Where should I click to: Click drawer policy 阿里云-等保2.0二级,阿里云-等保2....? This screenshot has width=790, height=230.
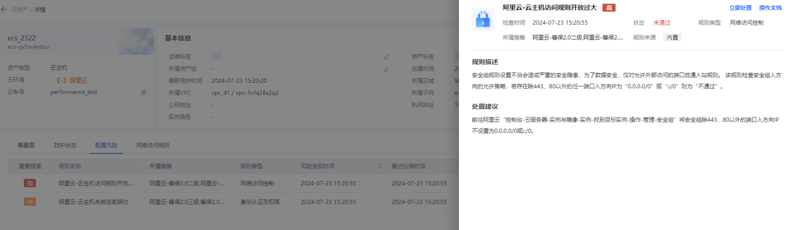[x=578, y=37]
